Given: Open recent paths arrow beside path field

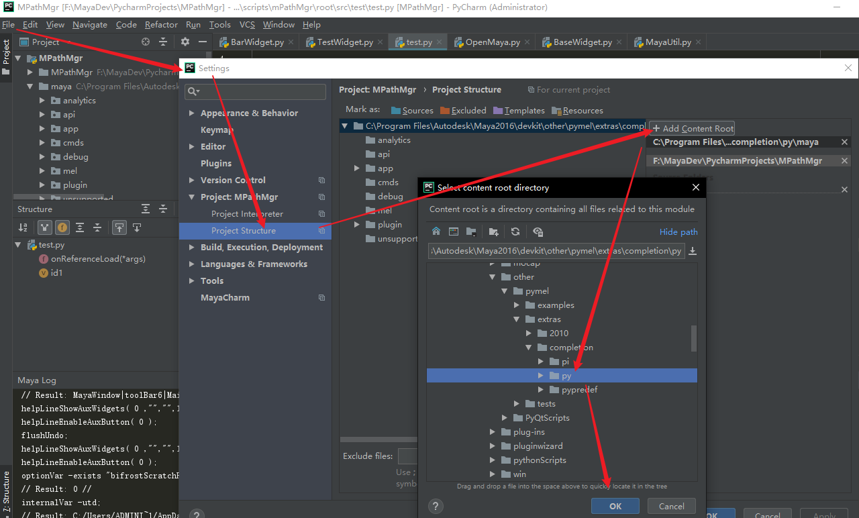Looking at the screenshot, I should (693, 251).
